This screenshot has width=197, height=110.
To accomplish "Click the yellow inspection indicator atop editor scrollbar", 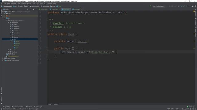I will (194, 11).
